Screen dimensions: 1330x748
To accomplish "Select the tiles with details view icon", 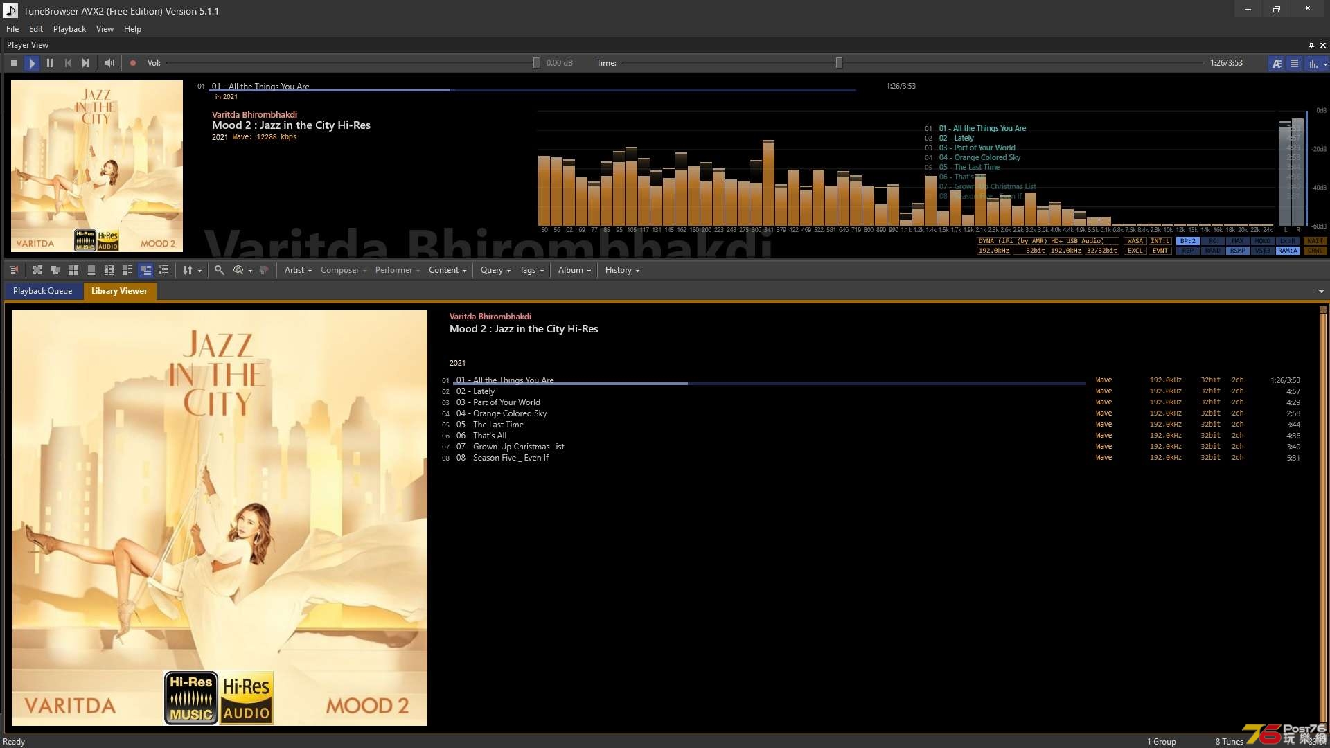I will 127,270.
